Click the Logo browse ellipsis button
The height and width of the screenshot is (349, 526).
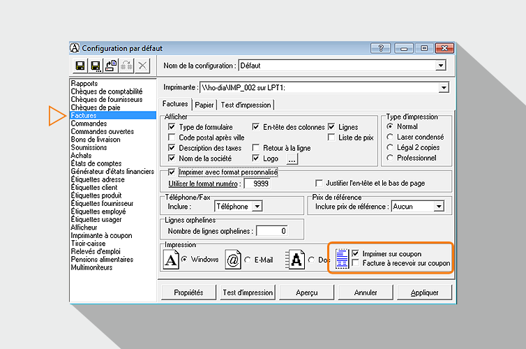click(292, 158)
